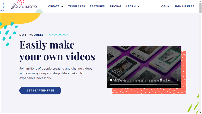Image resolution: width=202 pixels, height=114 pixels.
Task: Click the 'Join millions of people' paragraph
Action: tap(56, 73)
